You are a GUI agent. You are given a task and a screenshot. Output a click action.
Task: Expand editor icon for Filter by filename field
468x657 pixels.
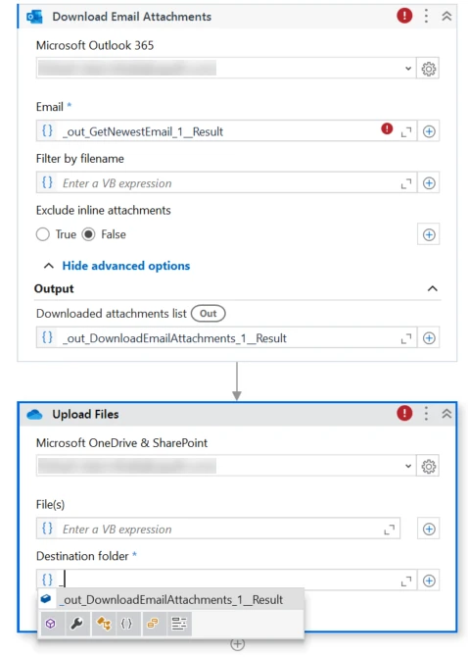click(x=405, y=183)
